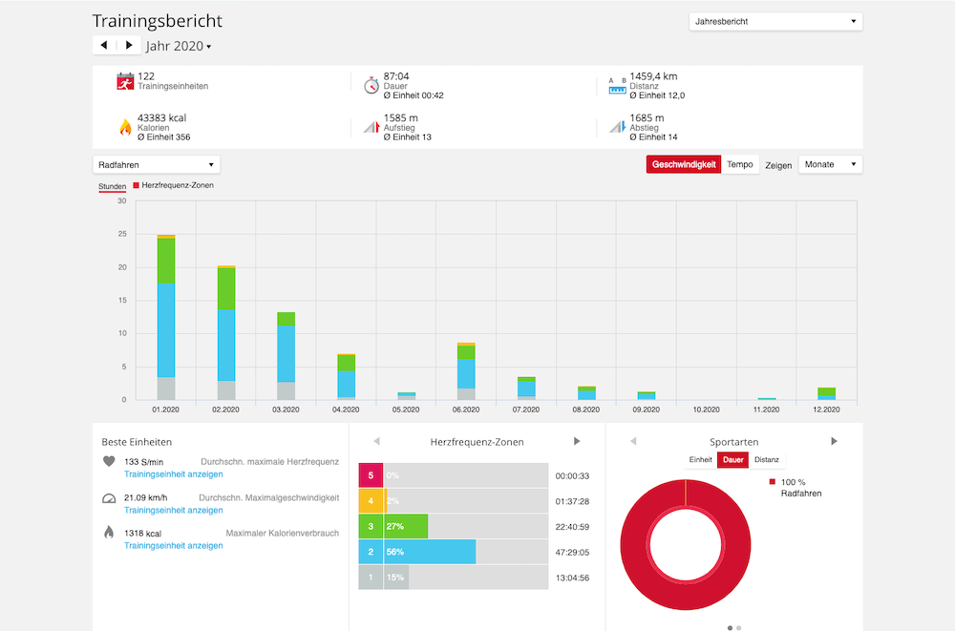Select Einheit in Sportarten panel
The width and height of the screenshot is (955, 631).
pos(700,460)
